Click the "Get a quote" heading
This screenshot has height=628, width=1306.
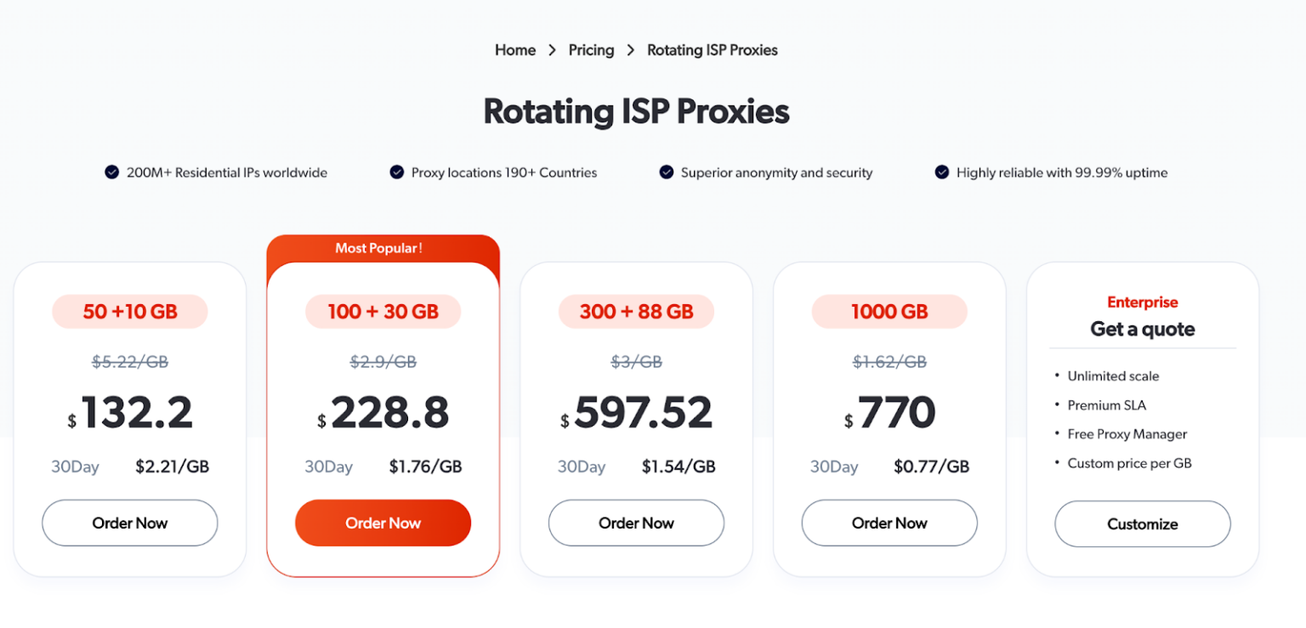[x=1142, y=329]
